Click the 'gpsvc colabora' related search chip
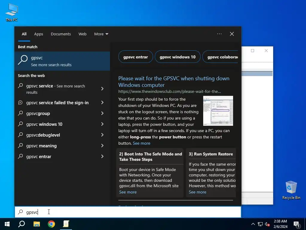 221,57
